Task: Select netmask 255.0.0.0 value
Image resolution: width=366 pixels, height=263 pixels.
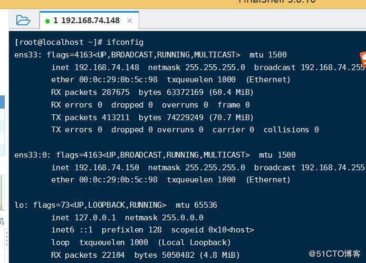Action: (x=182, y=218)
